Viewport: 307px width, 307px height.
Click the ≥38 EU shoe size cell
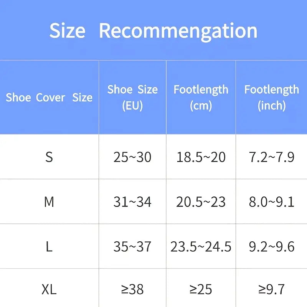pyautogui.click(x=132, y=289)
